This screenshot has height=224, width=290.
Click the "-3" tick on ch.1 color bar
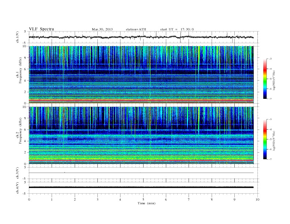tap(270, 59)
